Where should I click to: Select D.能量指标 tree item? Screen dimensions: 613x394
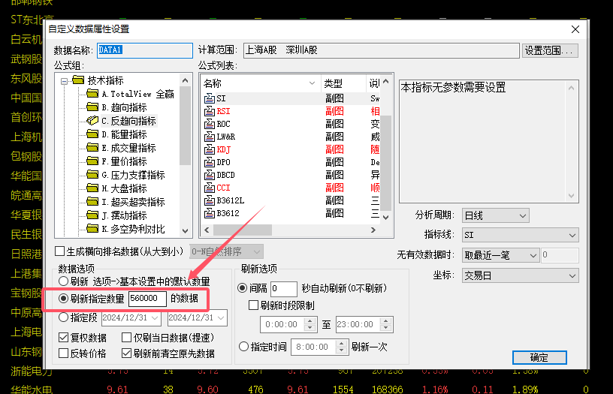pyautogui.click(x=124, y=134)
